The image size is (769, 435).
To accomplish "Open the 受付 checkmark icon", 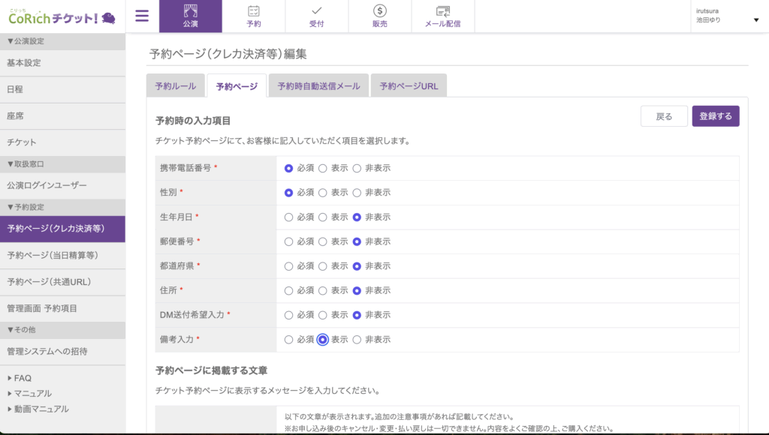I will (x=317, y=16).
